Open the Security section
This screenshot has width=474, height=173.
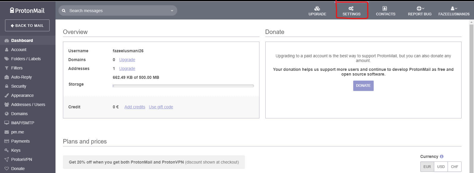(28, 86)
